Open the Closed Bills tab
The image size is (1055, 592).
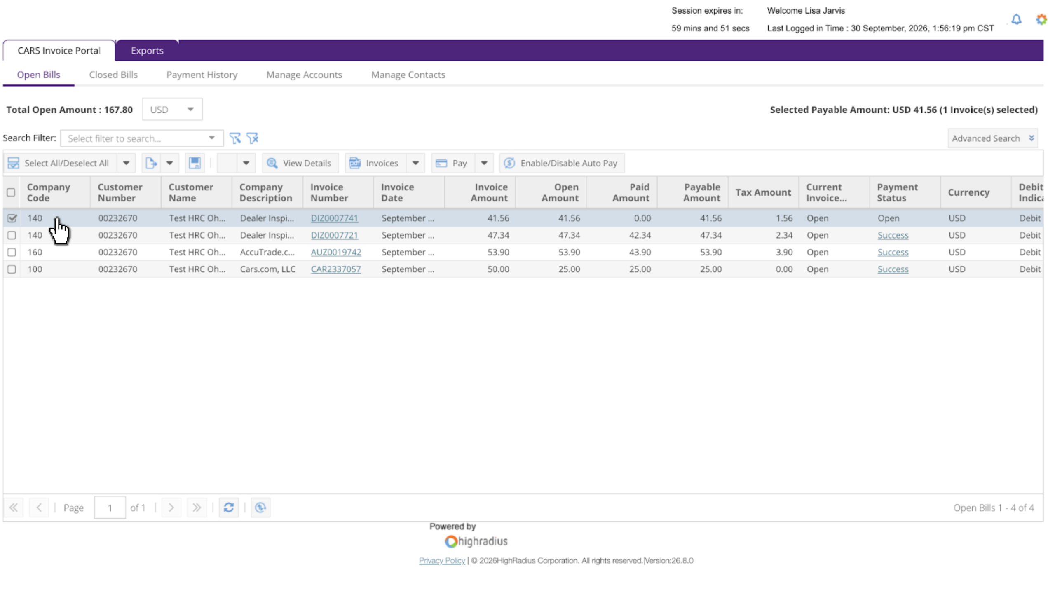[113, 75]
